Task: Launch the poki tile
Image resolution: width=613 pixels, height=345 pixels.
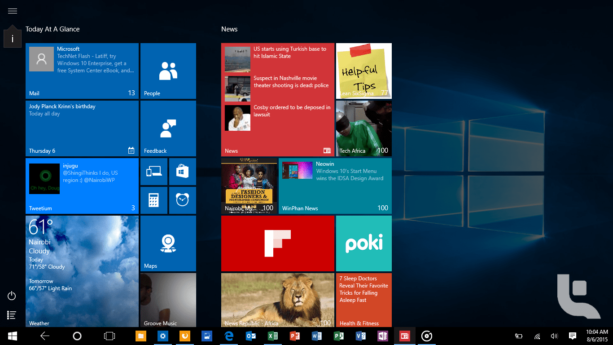Action: point(364,243)
